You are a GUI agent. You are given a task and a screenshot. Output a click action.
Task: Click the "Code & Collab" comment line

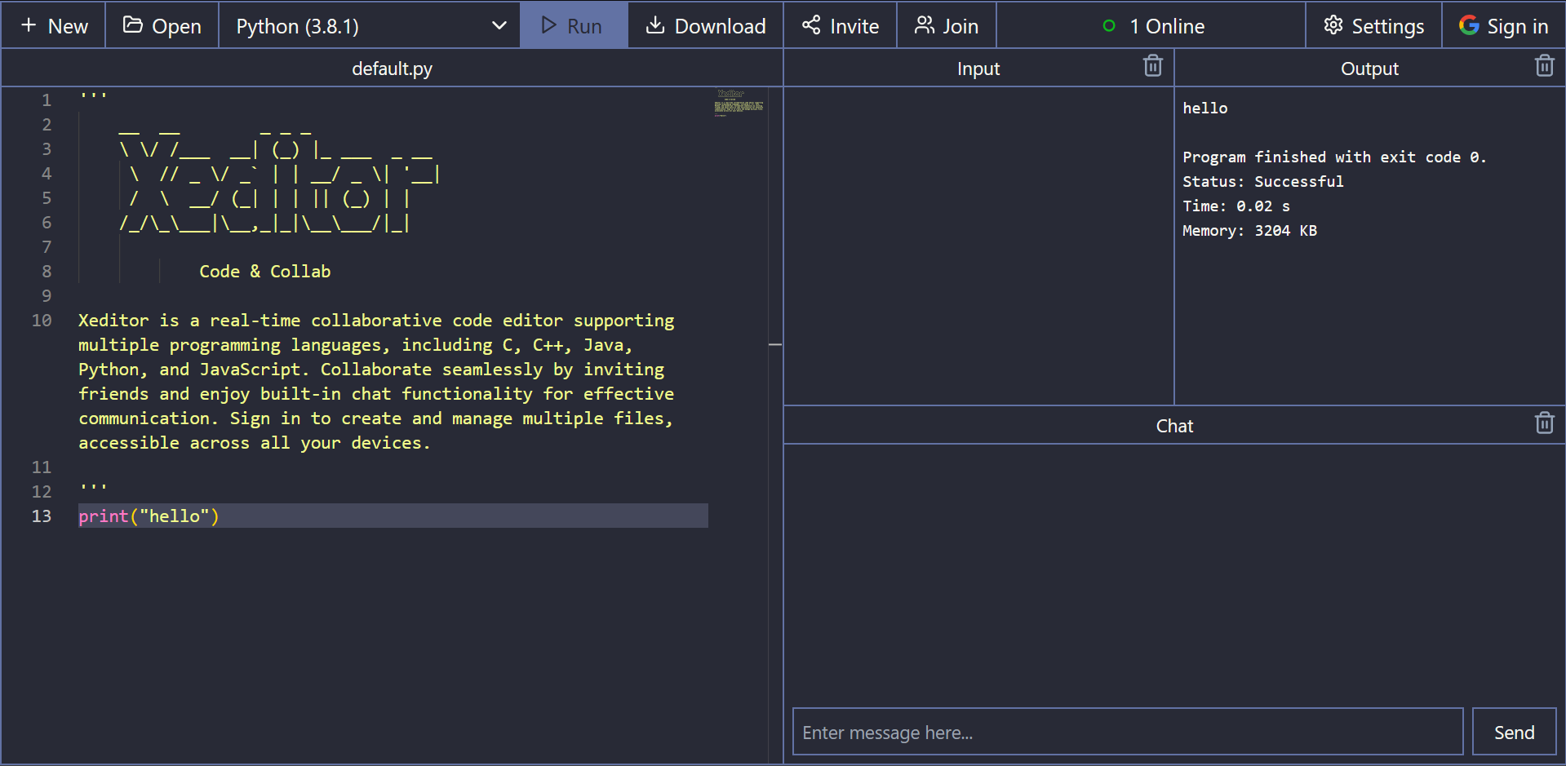(x=265, y=271)
